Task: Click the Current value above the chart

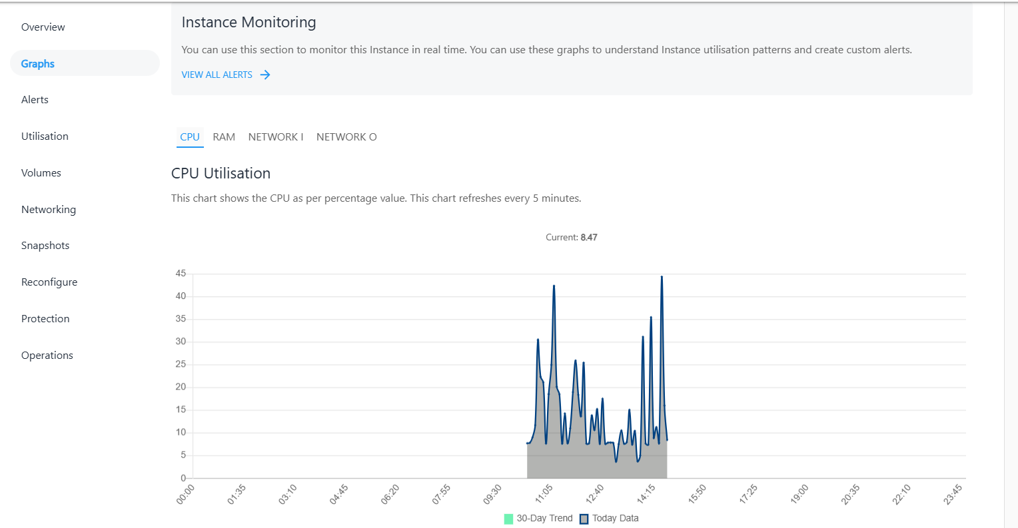Action: [x=571, y=237]
